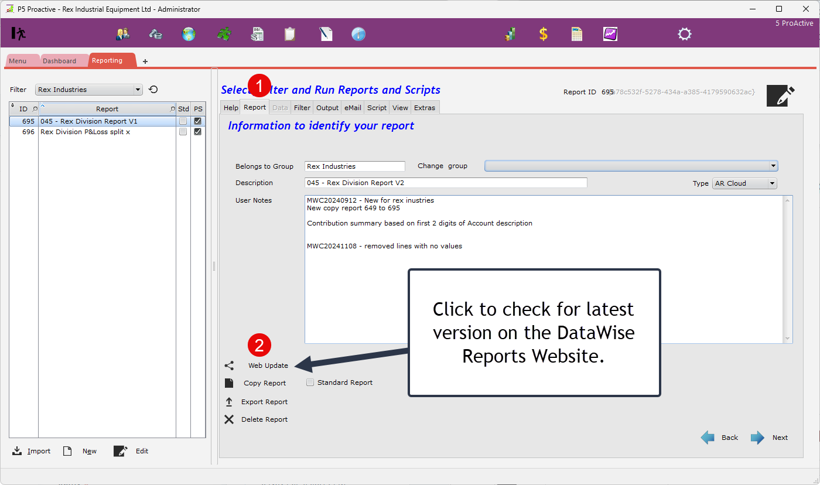This screenshot has width=820, height=485.
Task: Toggle Std checkbox for report 695
Action: pos(183,121)
